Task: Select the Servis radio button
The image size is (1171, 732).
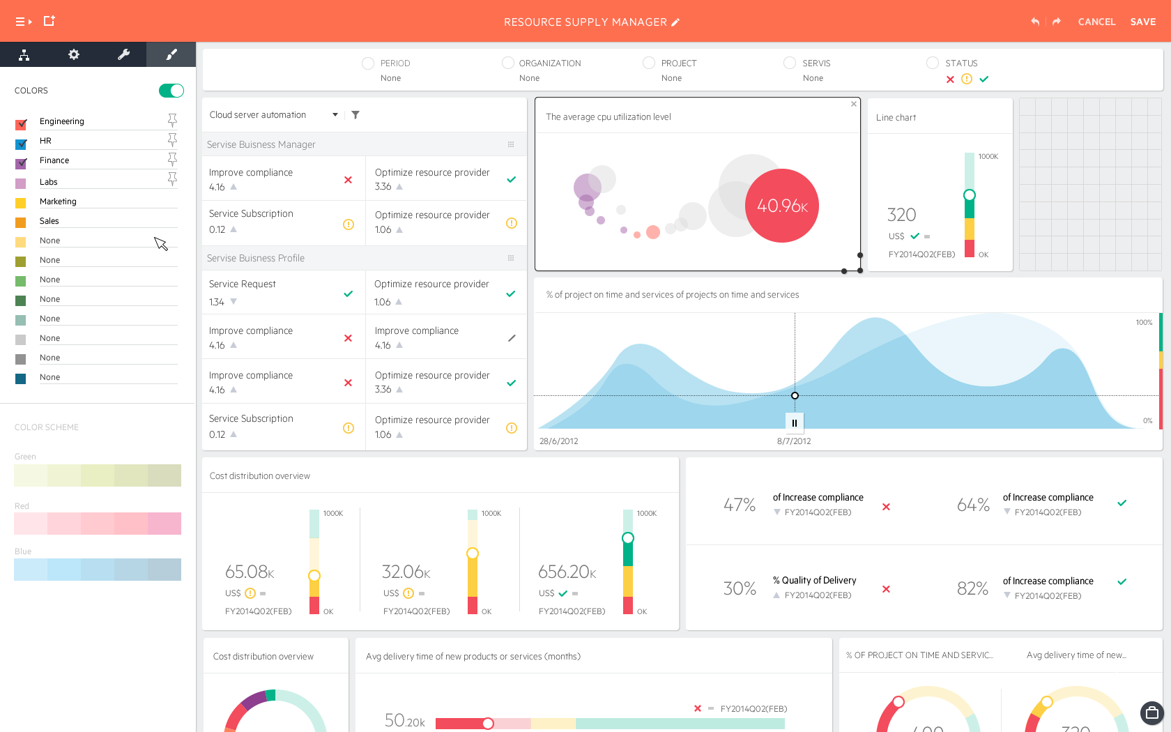Action: click(x=790, y=63)
